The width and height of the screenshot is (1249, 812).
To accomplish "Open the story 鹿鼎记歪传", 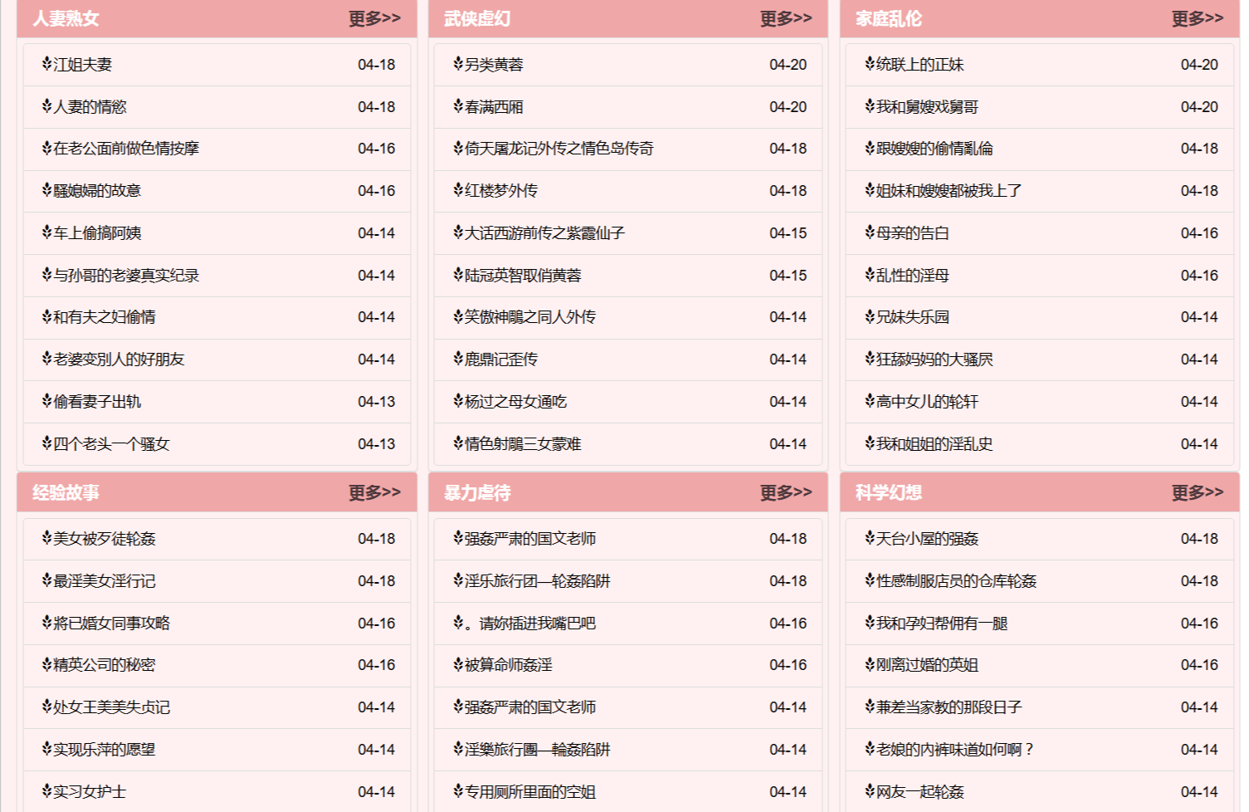I will 501,360.
